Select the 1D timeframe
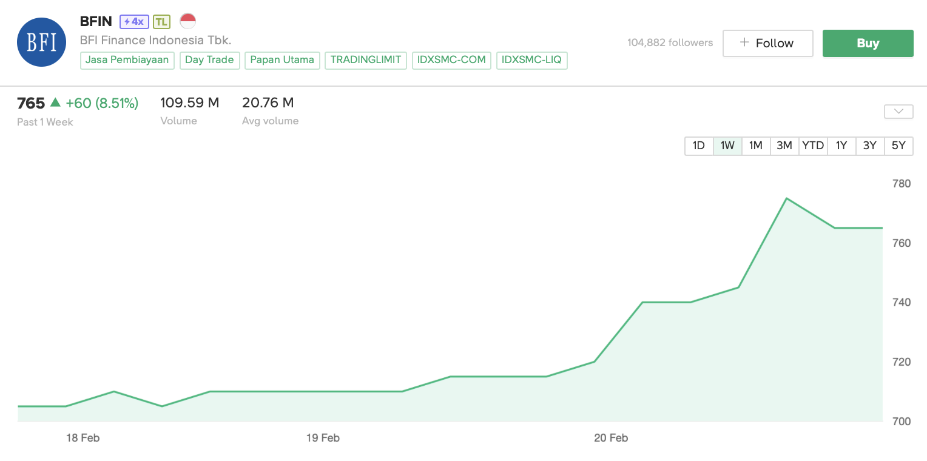This screenshot has width=927, height=461. point(699,146)
